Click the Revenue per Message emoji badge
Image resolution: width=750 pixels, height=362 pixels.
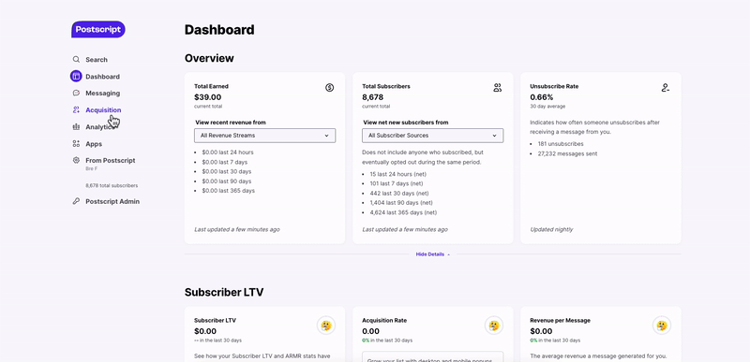click(662, 326)
